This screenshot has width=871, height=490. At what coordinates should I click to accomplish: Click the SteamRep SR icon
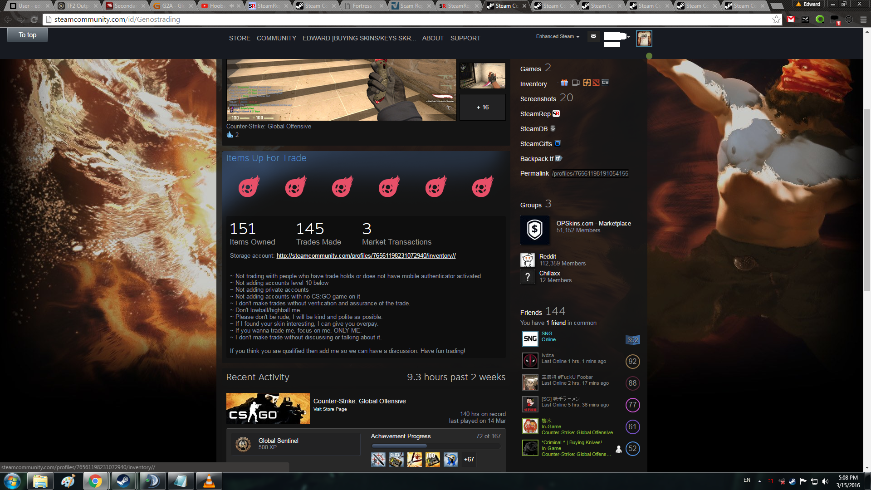556,113
